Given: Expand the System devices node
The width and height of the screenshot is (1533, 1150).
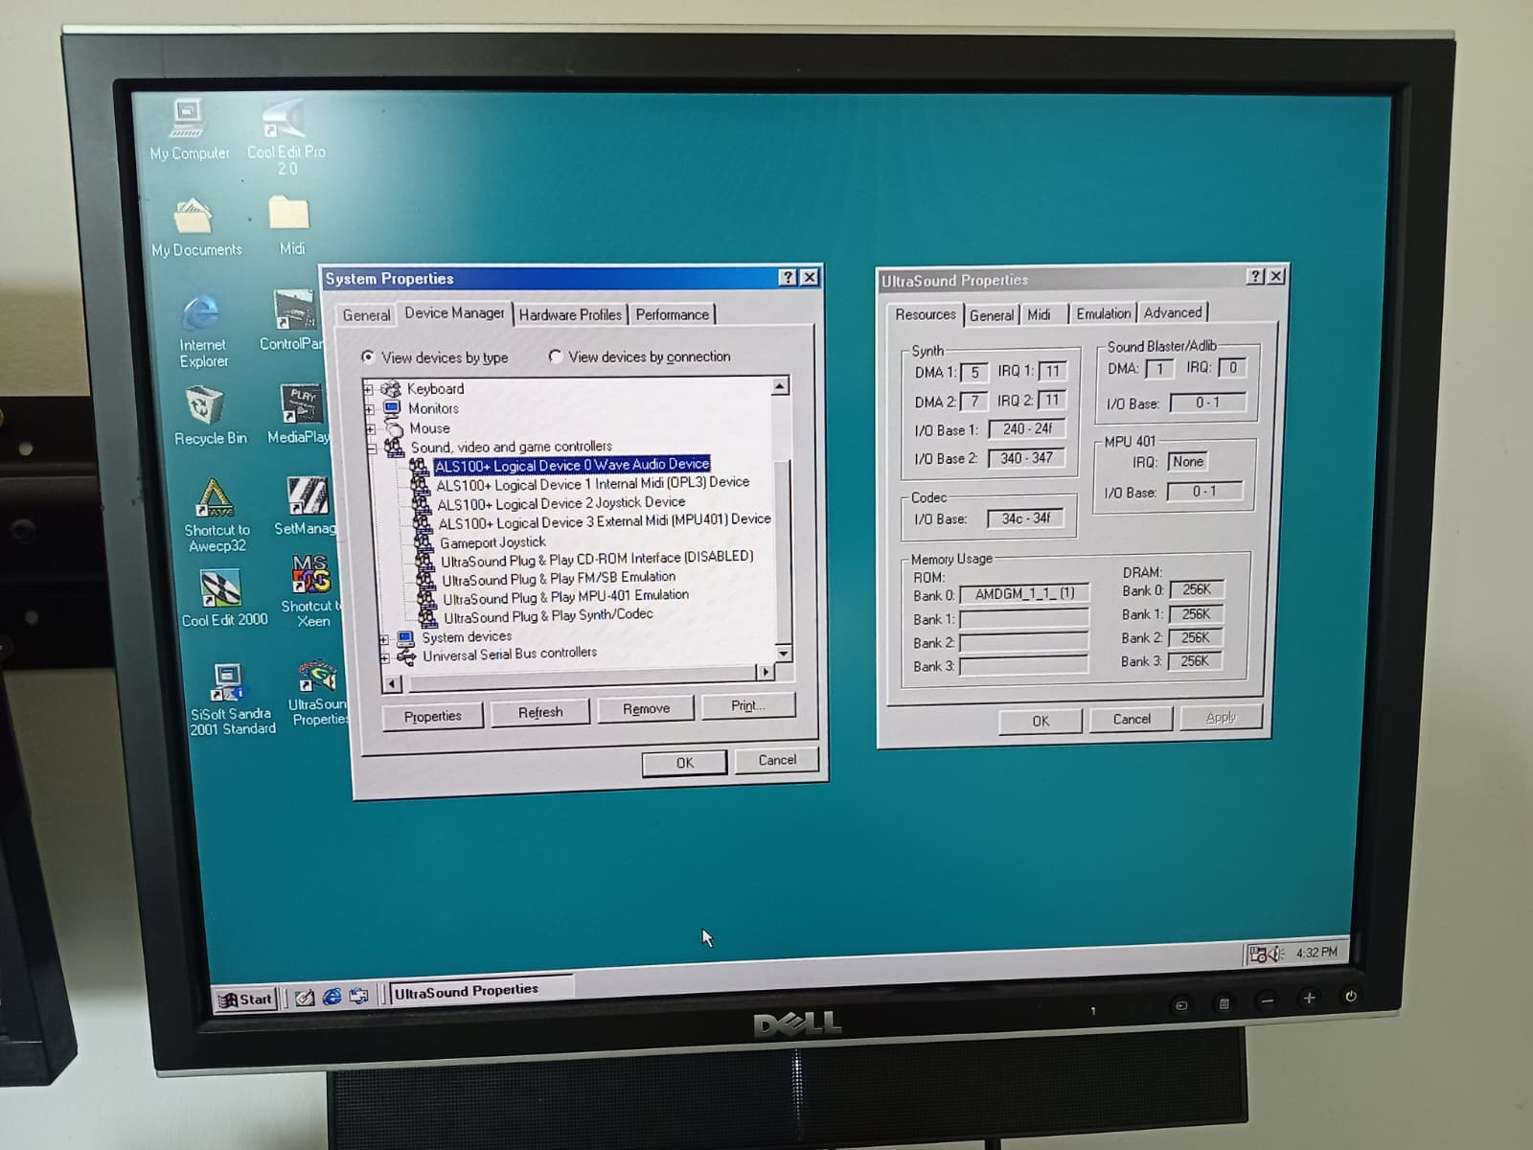Looking at the screenshot, I should 384,639.
